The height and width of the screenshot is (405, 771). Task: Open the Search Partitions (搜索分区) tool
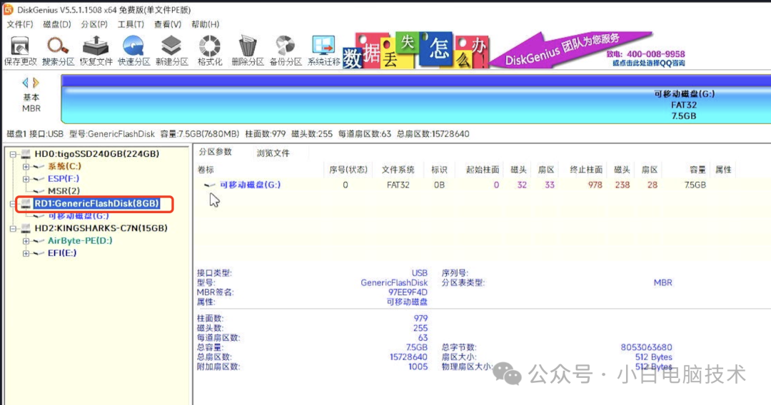click(58, 51)
